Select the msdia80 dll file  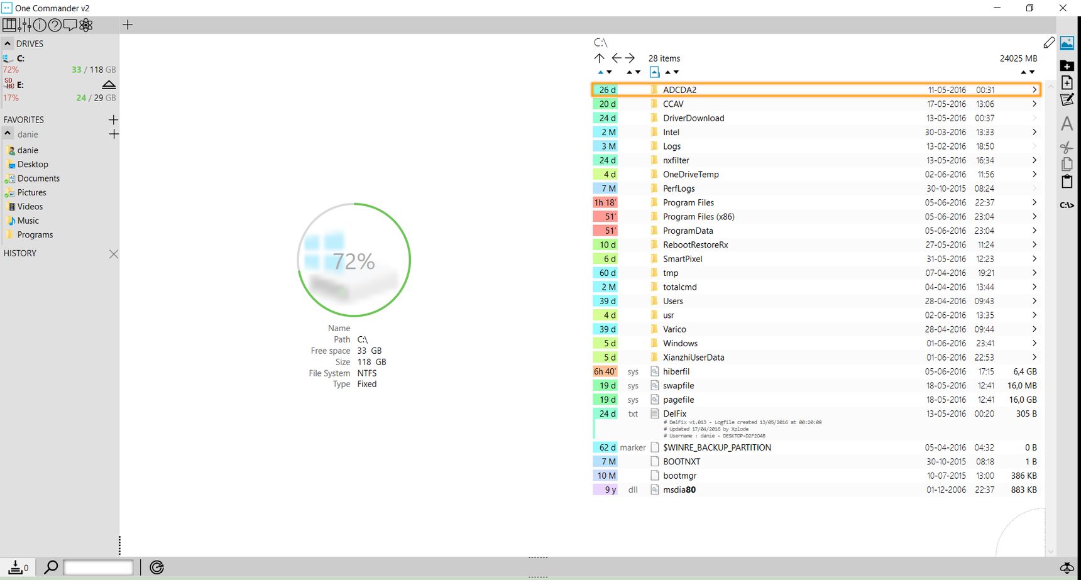click(816, 490)
